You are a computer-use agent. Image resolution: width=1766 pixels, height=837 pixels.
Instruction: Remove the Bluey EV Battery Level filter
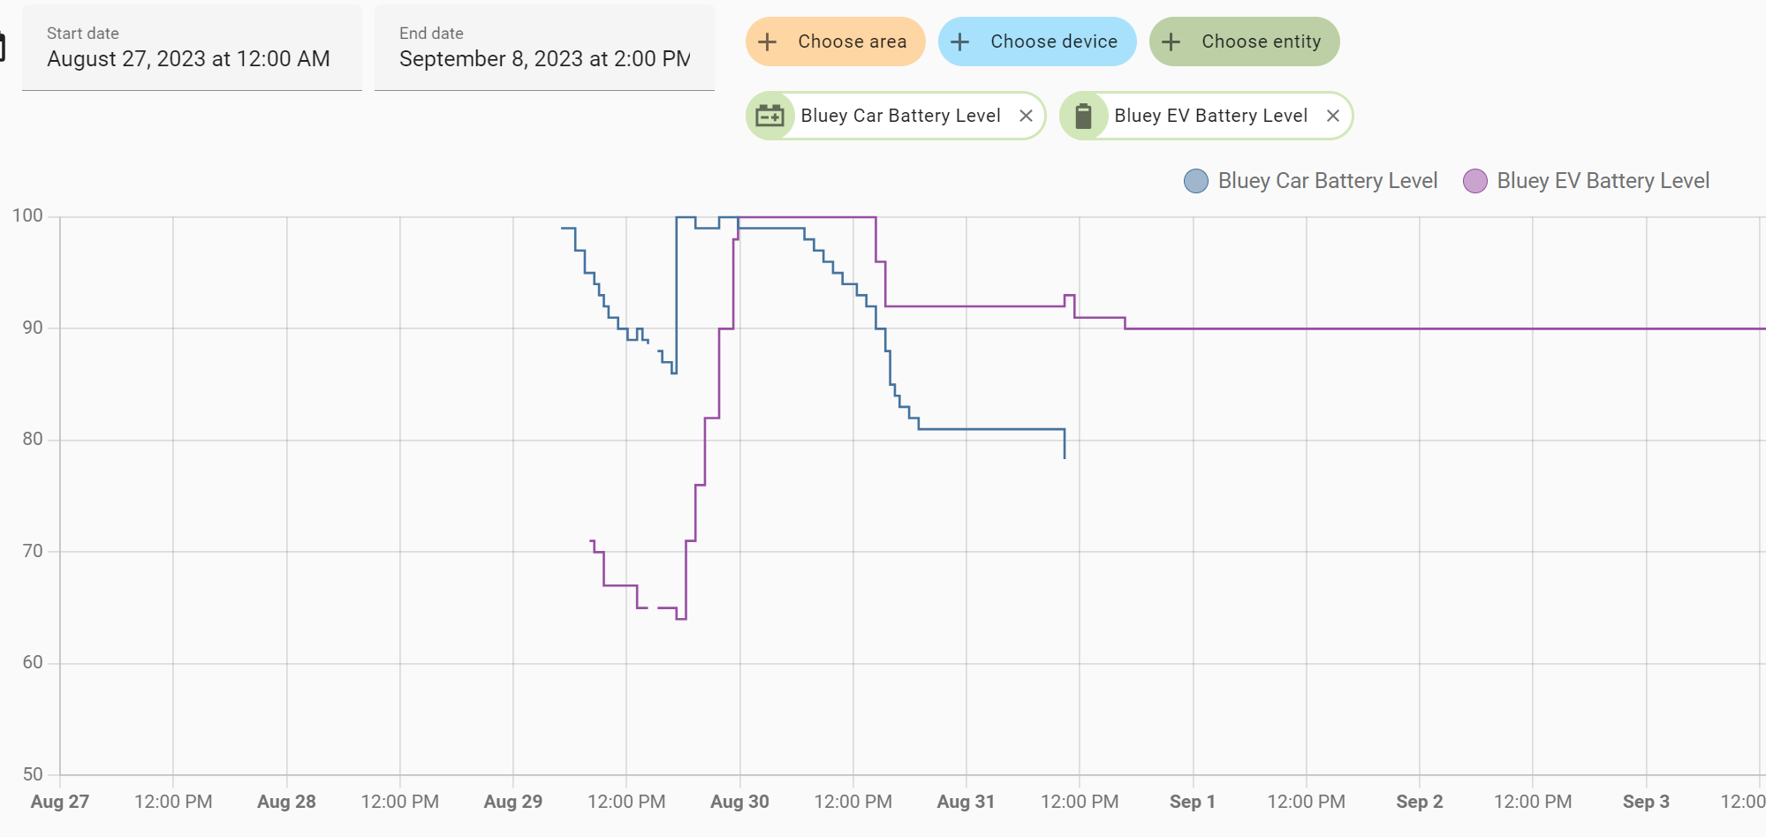click(1334, 115)
